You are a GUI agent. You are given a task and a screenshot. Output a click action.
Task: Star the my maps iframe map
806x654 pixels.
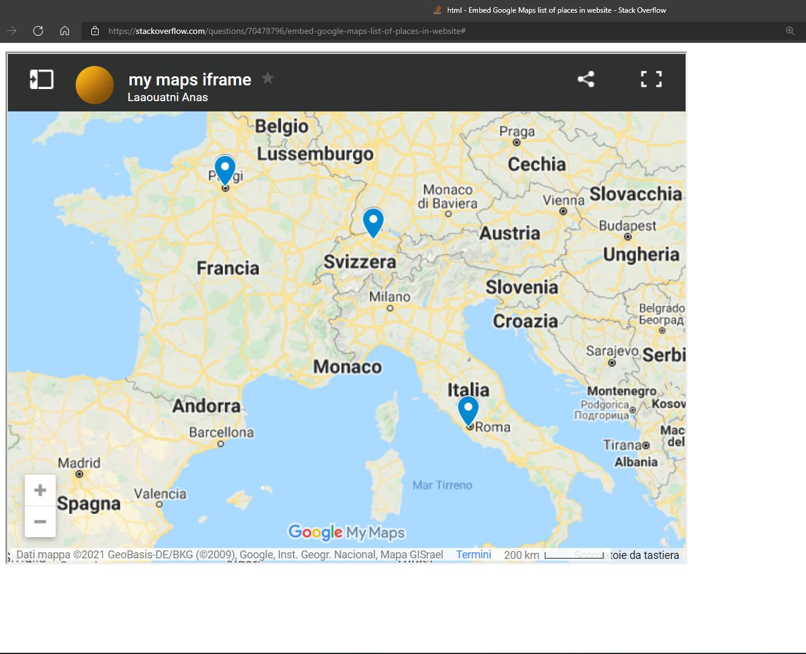267,78
